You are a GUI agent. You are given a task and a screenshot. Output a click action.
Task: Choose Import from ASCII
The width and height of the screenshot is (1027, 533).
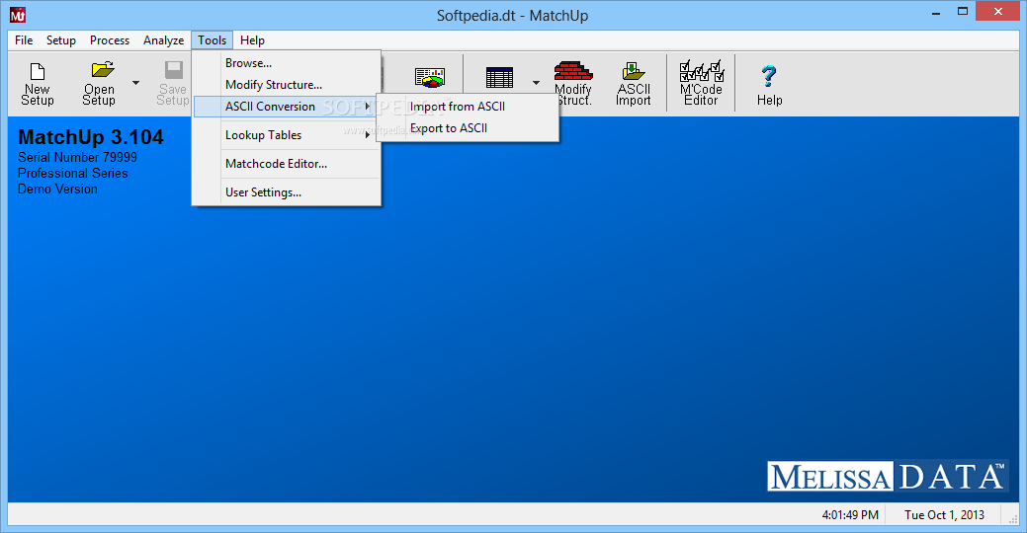(468, 107)
